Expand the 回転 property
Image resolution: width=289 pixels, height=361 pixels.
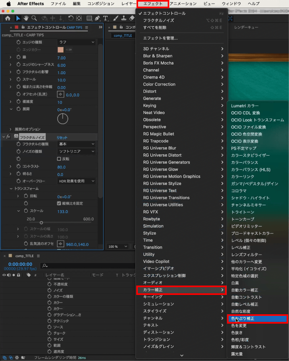pos(18,196)
